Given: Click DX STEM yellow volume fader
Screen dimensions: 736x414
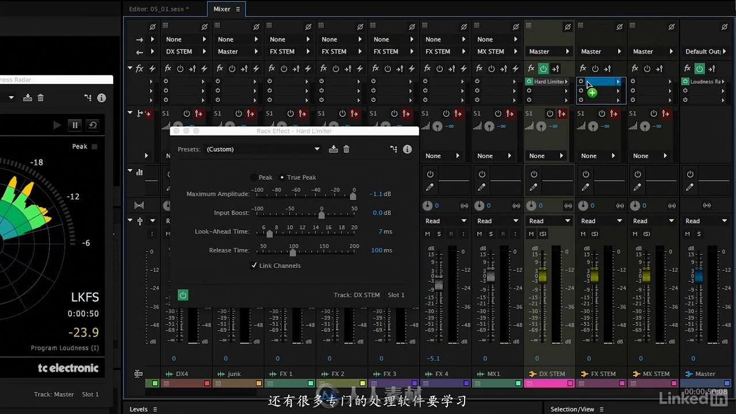Looking at the screenshot, I should 542,276.
